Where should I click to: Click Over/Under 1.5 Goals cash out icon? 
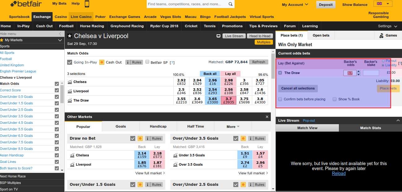pos(140,185)
